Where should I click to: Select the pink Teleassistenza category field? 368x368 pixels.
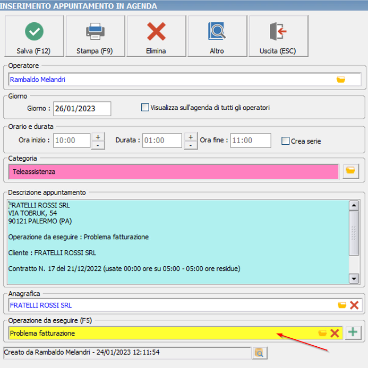coord(173,172)
